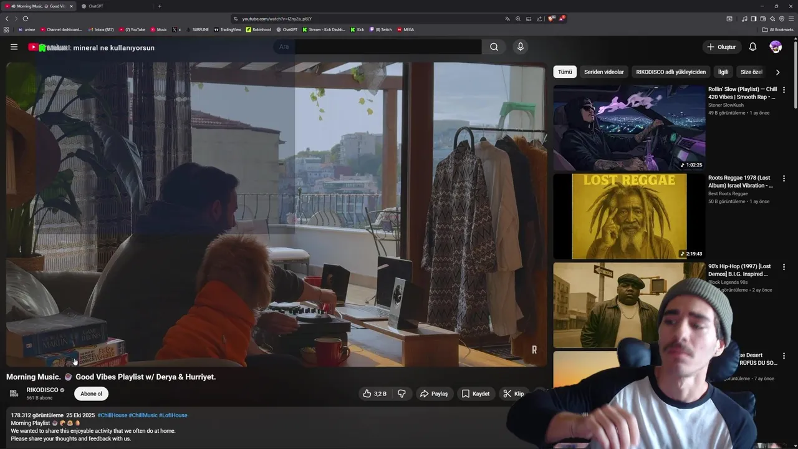Like the video with thumbs up
Image resolution: width=798 pixels, height=449 pixels.
tap(375, 393)
